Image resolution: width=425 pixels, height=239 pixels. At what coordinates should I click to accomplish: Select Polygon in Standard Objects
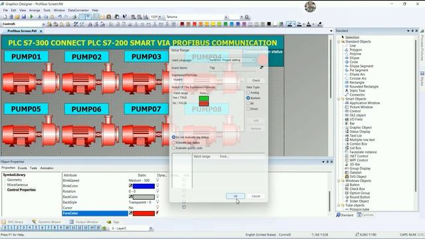click(x=355, y=50)
